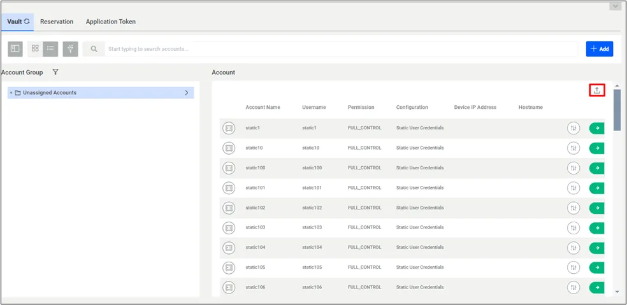Open settings sliders icon for static104

pos(573,248)
